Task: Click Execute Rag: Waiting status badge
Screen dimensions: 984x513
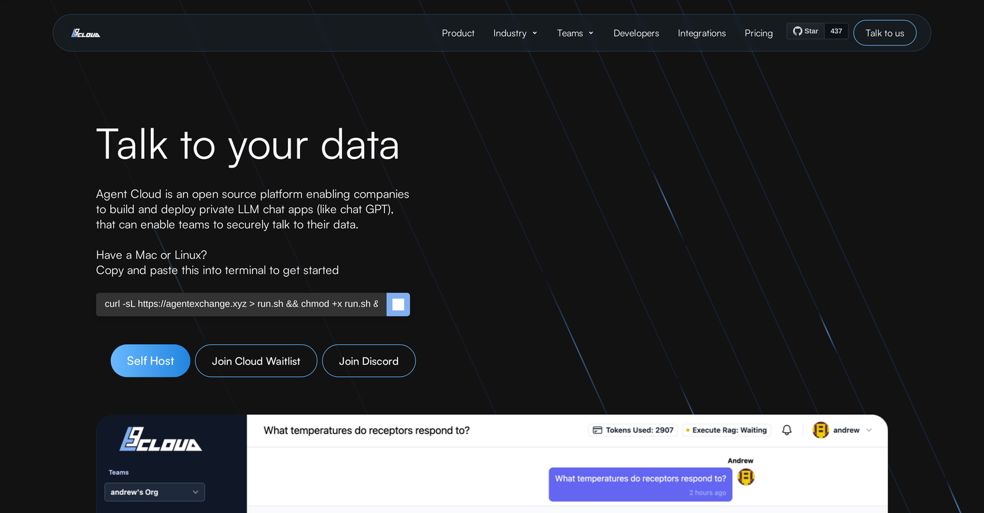Action: 726,430
